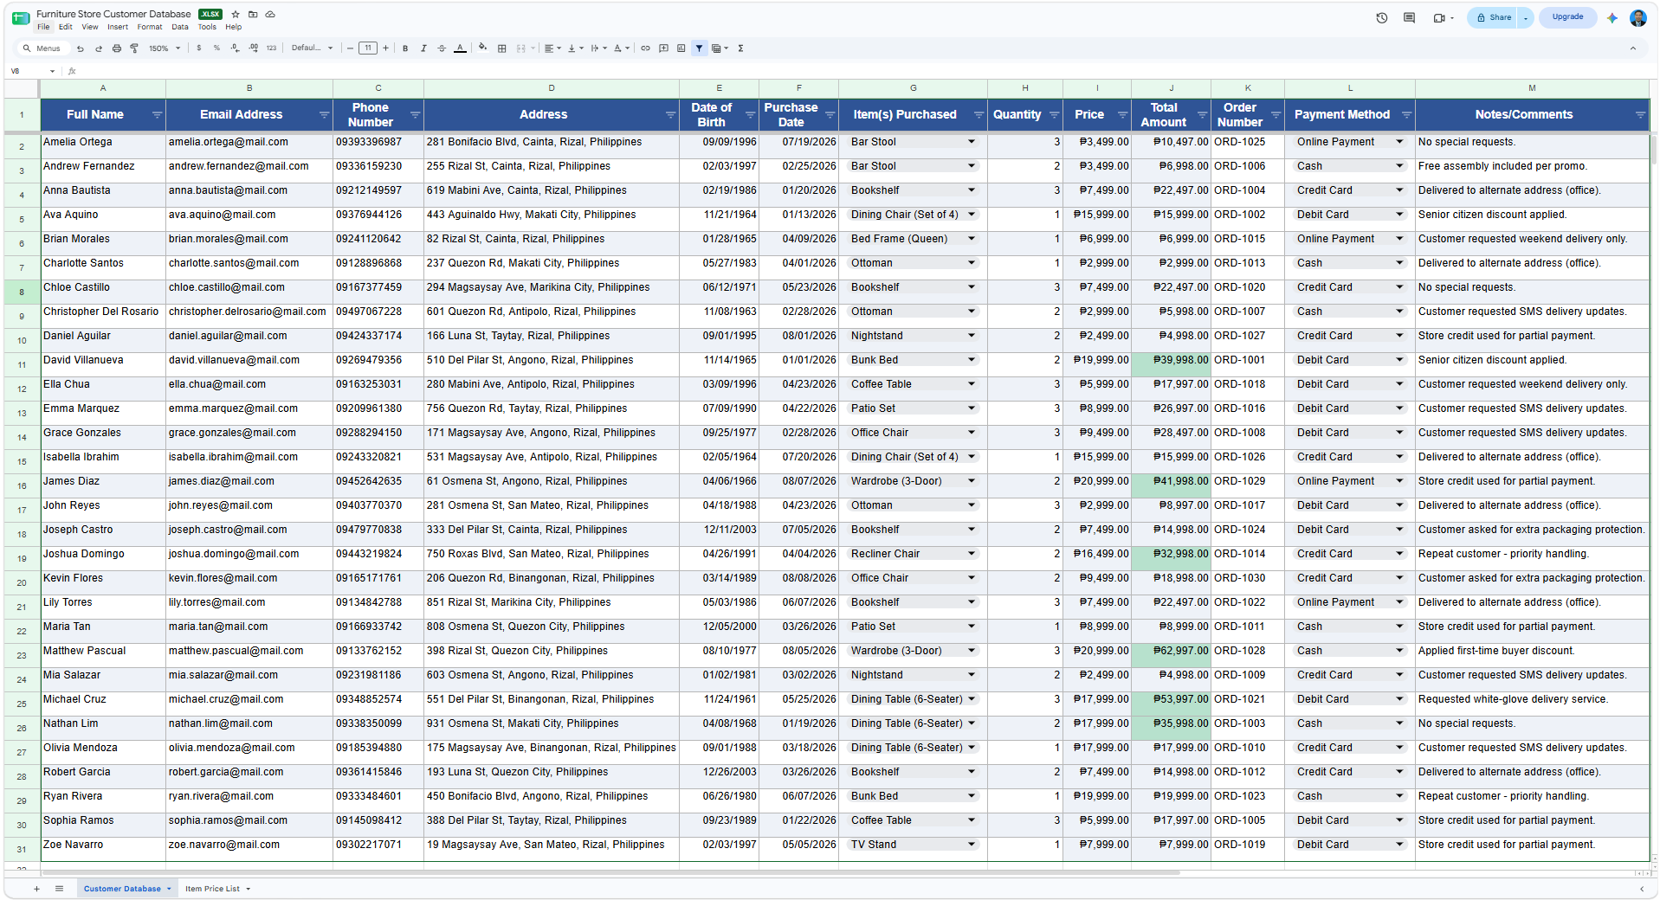This screenshot has height=900, width=1660.
Task: Toggle italic formatting
Action: [423, 48]
